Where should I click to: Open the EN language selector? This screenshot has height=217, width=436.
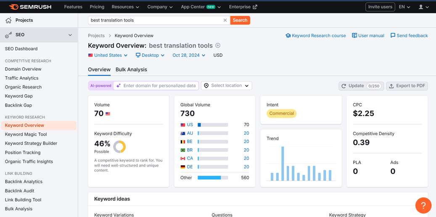[x=404, y=7]
